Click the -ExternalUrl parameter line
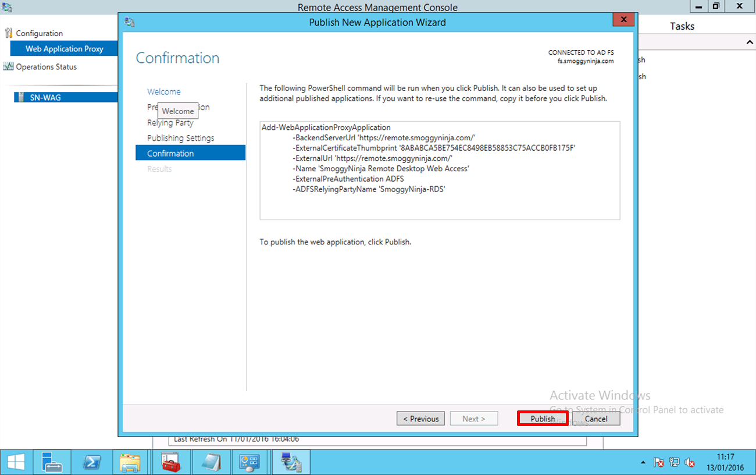Image resolution: width=756 pixels, height=475 pixels. click(x=373, y=158)
